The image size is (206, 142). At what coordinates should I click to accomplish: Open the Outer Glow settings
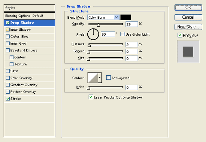pyautogui.click(x=30, y=36)
